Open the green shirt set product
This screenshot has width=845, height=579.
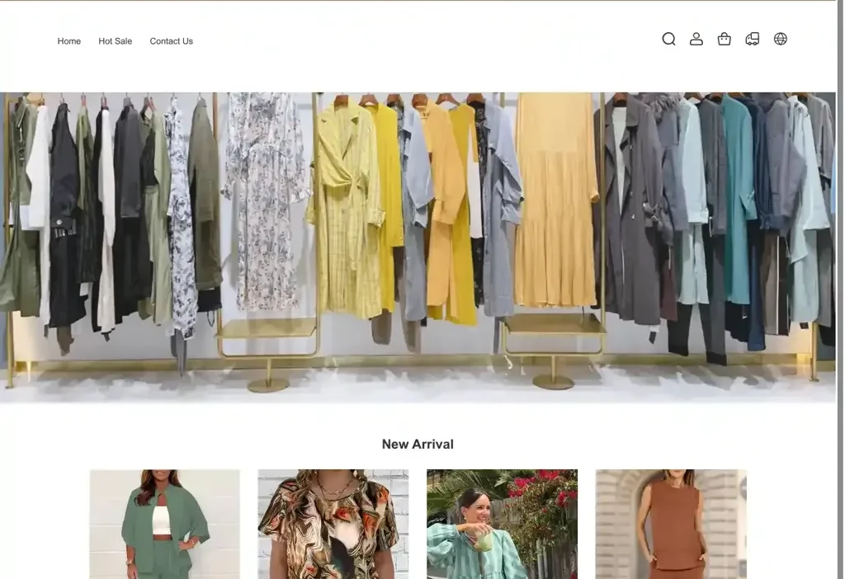(x=164, y=524)
